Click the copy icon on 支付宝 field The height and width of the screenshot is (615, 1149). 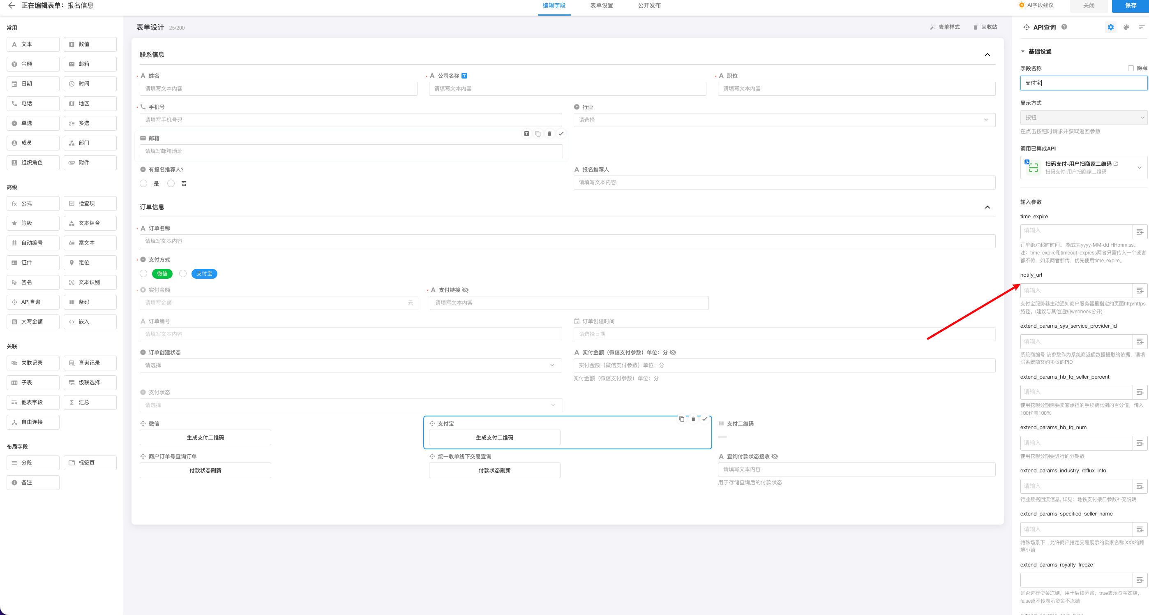click(x=681, y=418)
